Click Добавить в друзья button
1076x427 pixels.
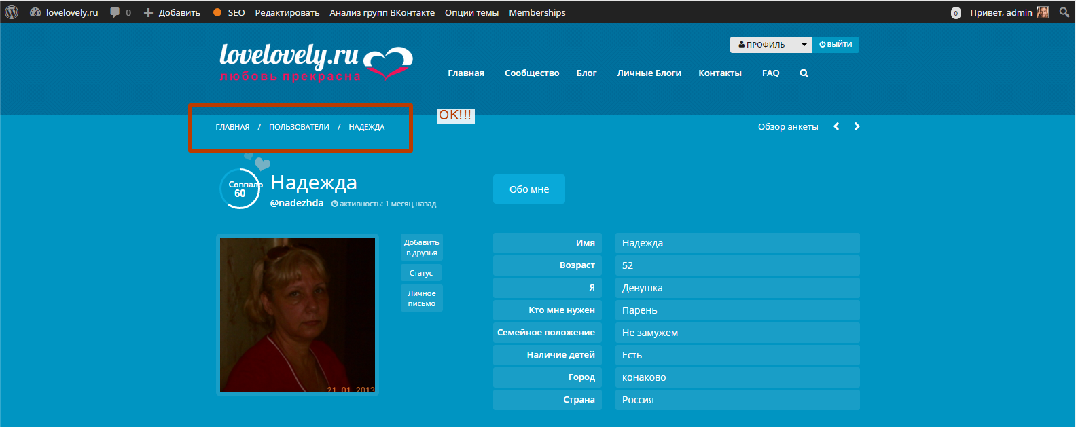coord(421,248)
